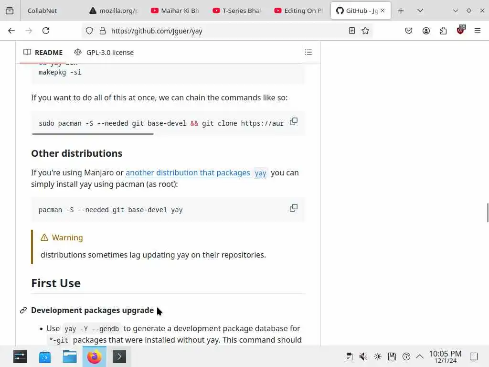Switch to Maihar Ki Bh tab
The image size is (489, 367).
(x=175, y=11)
